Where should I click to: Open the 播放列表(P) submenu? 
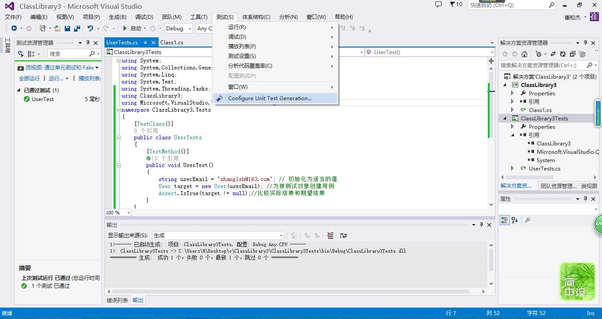[x=275, y=47]
